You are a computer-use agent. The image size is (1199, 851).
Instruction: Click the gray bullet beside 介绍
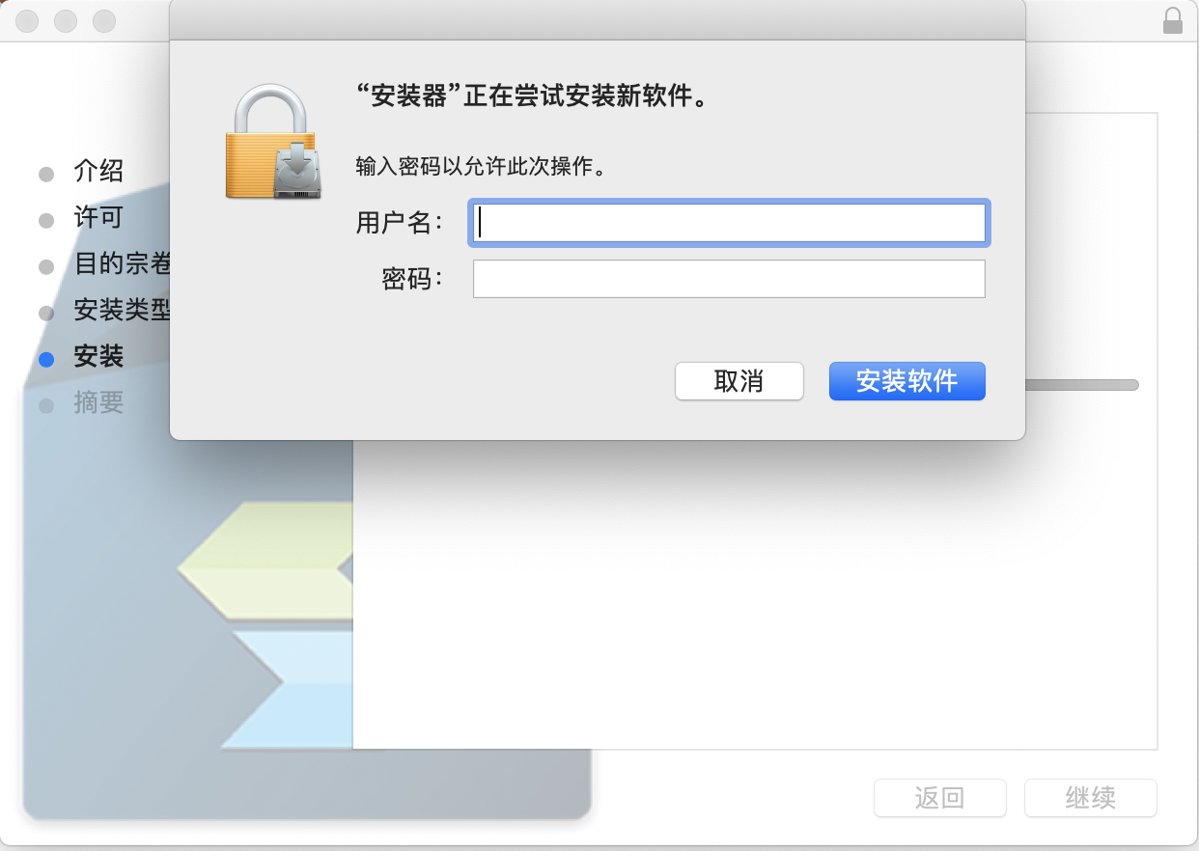click(46, 174)
